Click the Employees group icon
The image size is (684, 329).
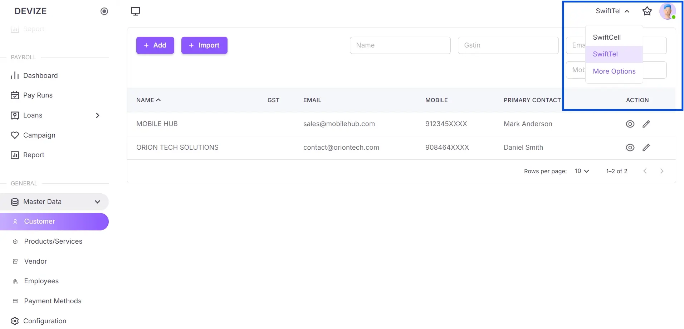(15, 281)
